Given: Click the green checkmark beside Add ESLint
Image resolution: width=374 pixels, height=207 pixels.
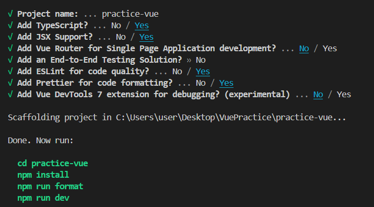Looking at the screenshot, I should (10, 71).
